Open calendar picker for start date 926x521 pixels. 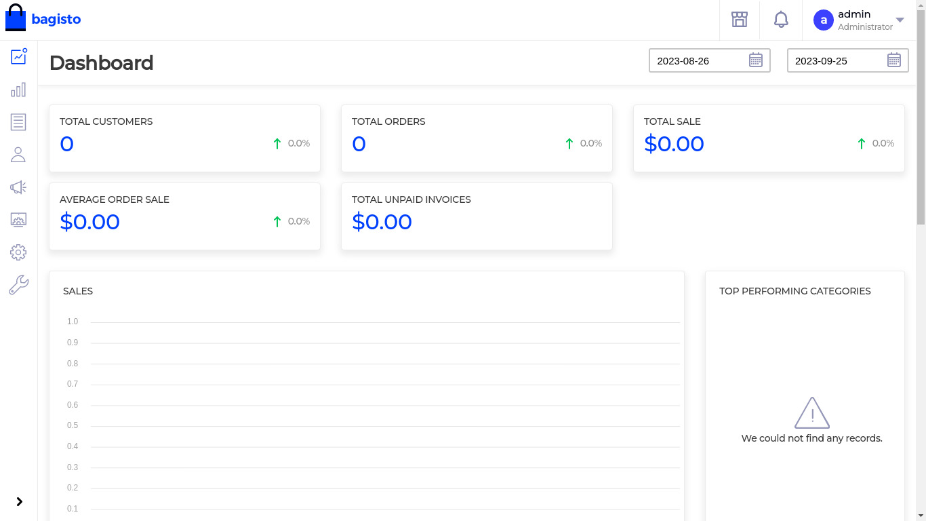coord(756,60)
